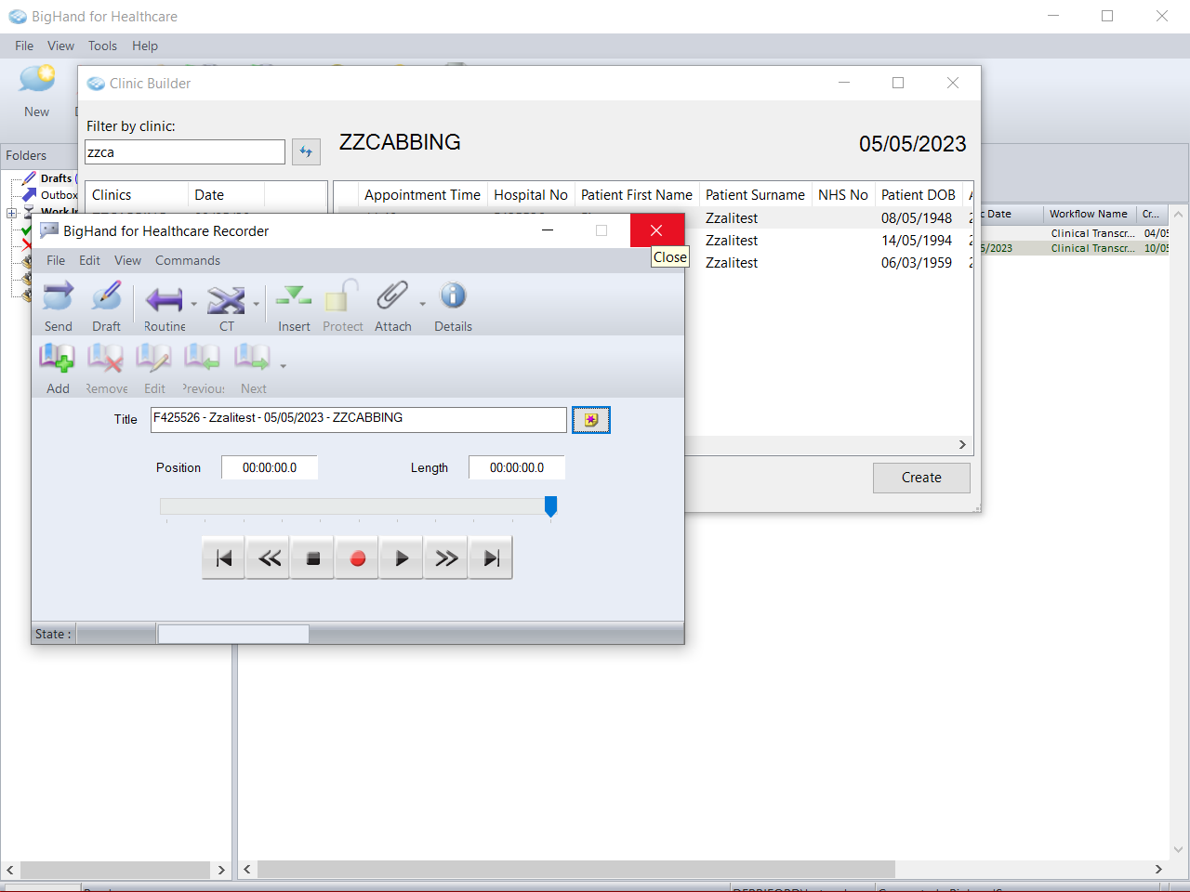Open Details info icon
This screenshot has width=1190, height=892.
pos(453,296)
